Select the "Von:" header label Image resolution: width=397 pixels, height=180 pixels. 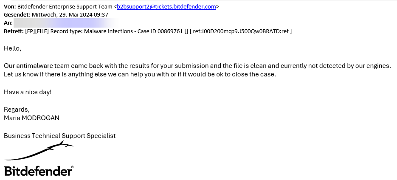[10, 7]
